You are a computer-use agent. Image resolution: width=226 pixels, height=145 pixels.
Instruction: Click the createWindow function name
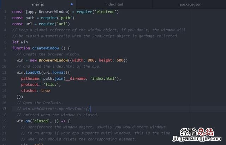coord(46,48)
